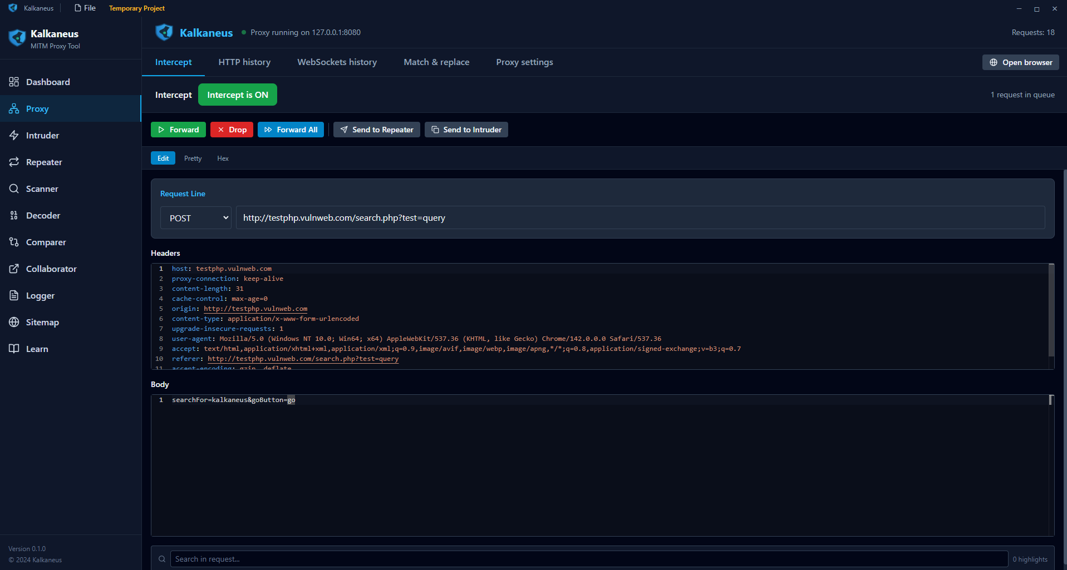Switch request view to Hex mode
The image size is (1067, 570).
coord(223,158)
